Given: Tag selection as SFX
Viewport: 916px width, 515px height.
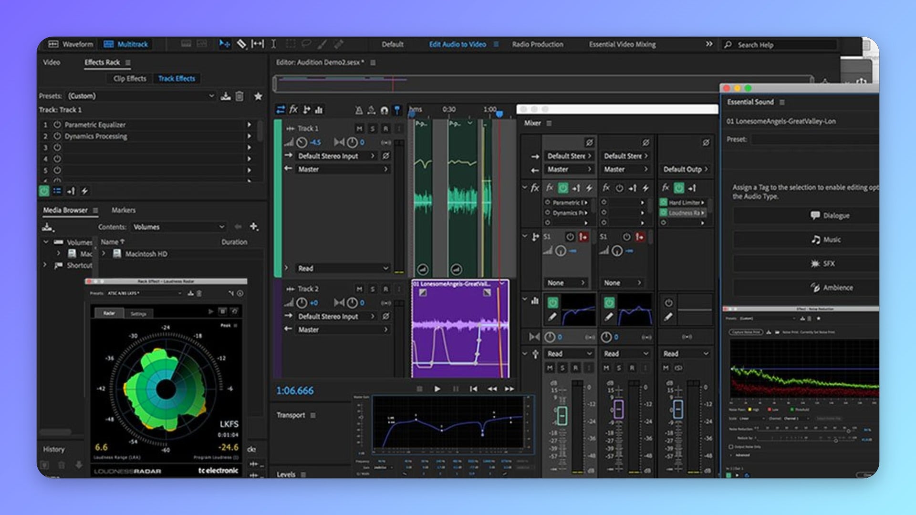Looking at the screenshot, I should [x=806, y=264].
